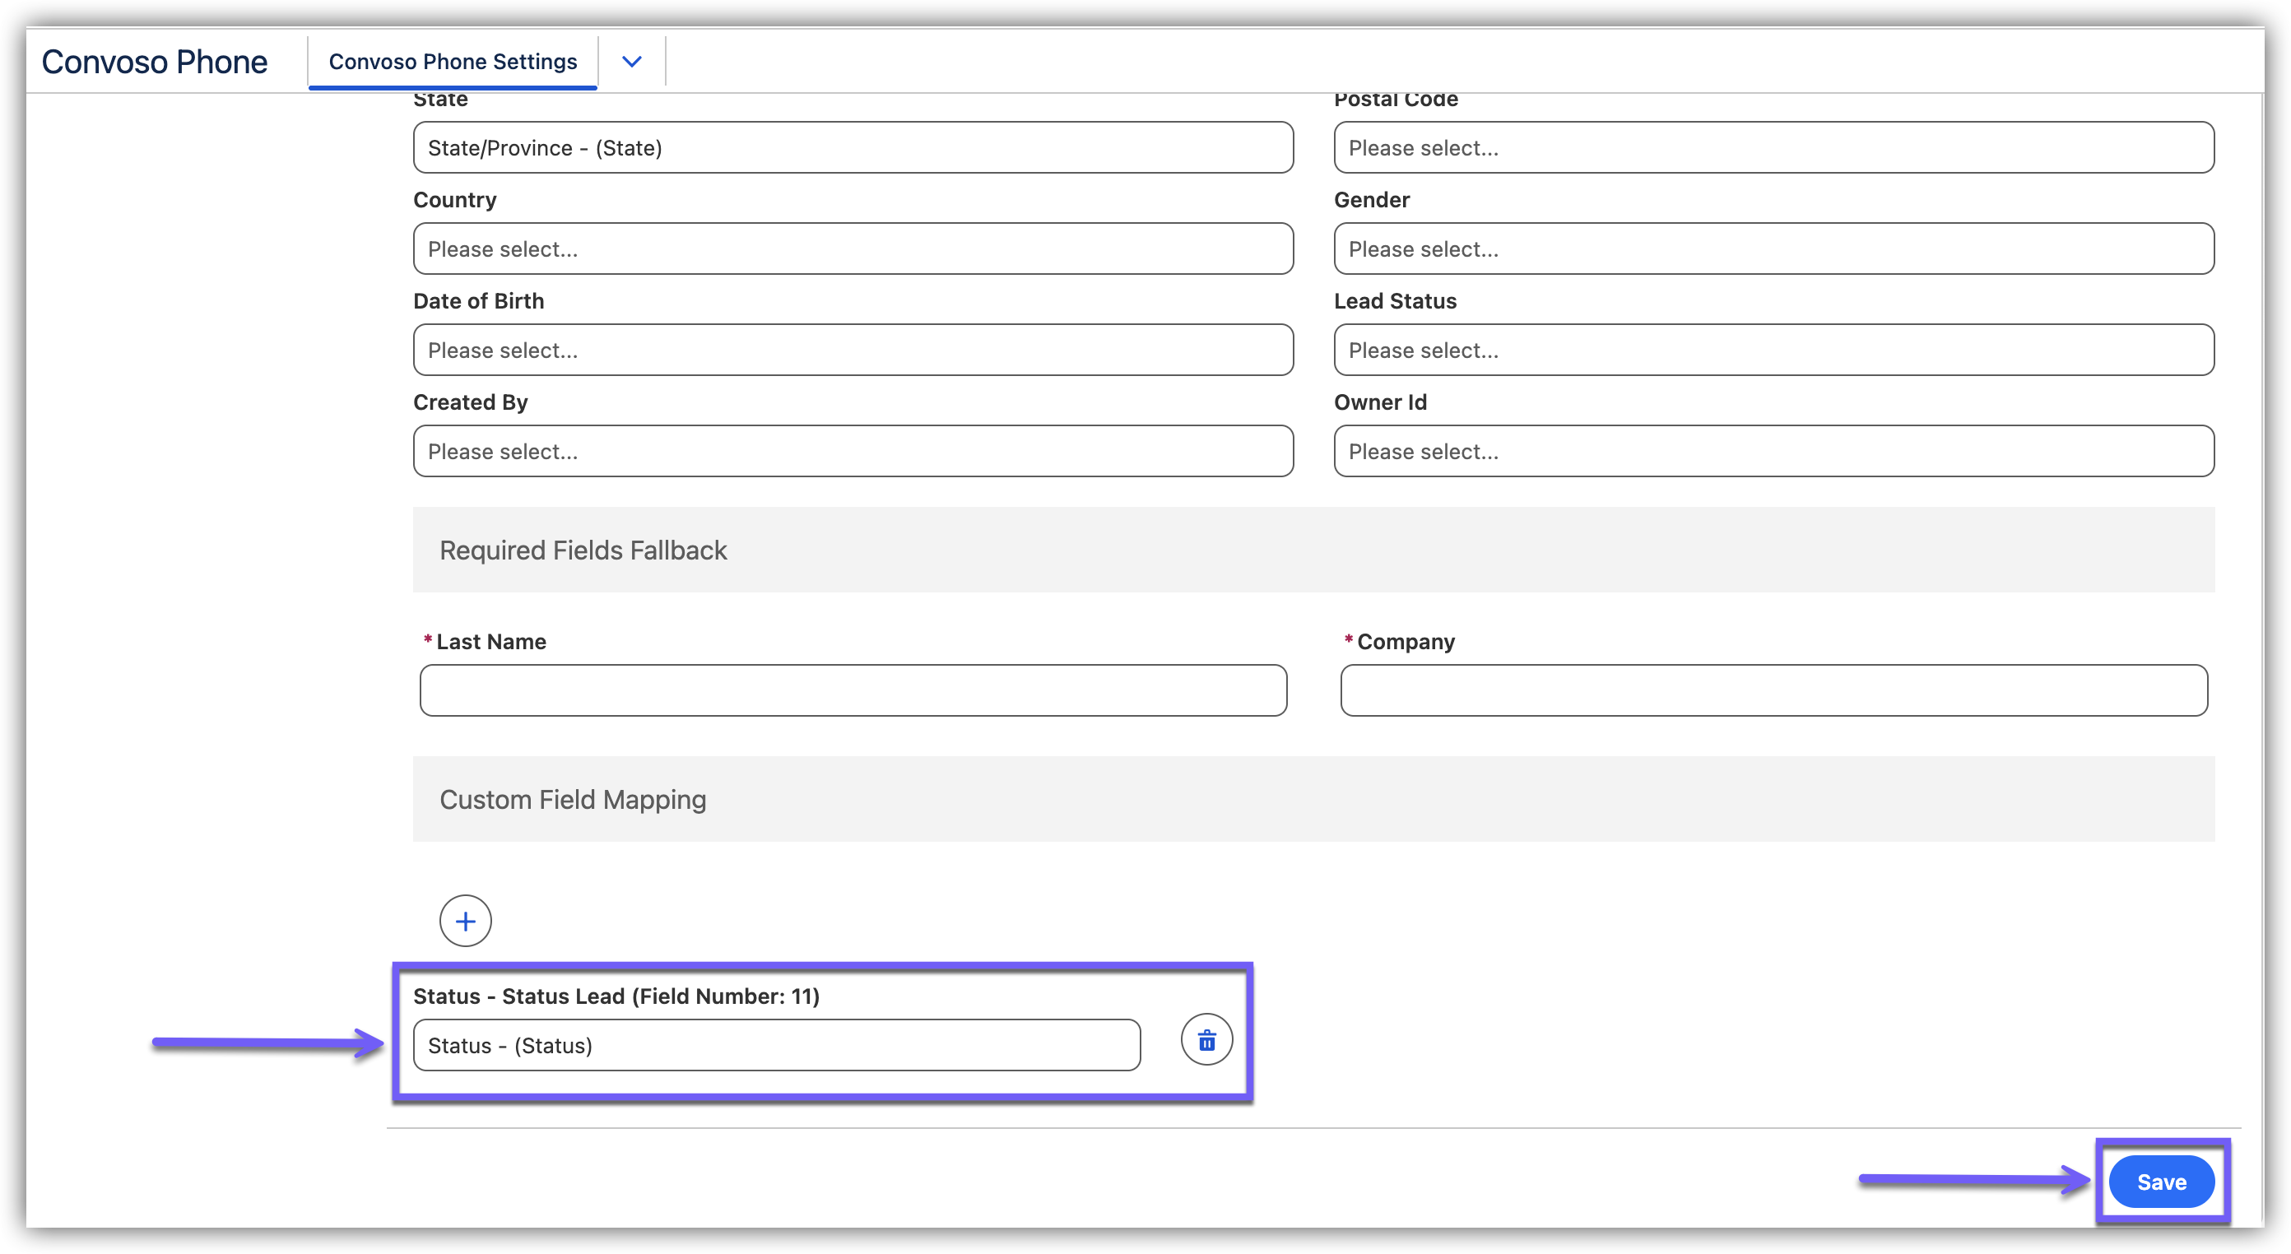Viewport: 2291px width, 1254px height.
Task: Click the Status Lead Field Number 11 label
Action: point(616,996)
